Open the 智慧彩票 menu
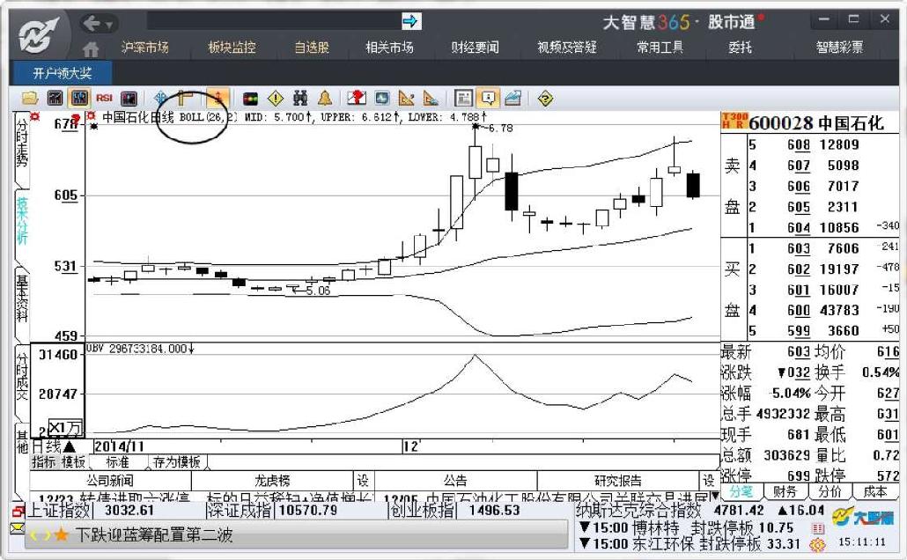907x560 pixels. 839,48
